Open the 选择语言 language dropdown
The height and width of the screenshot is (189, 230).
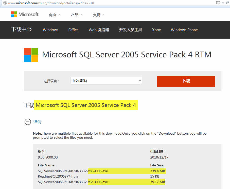[106, 81]
